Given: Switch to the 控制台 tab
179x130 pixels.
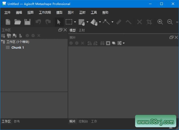Looking at the screenshot, I should point(83,121).
